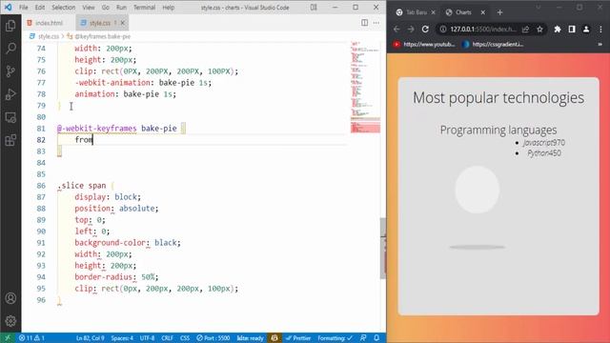Toggle the Formatting status bar item
Image resolution: width=610 pixels, height=343 pixels.
coord(335,338)
